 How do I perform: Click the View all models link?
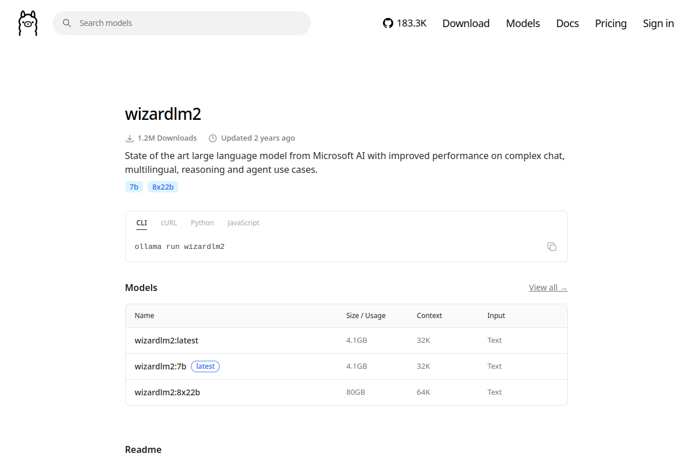(548, 288)
